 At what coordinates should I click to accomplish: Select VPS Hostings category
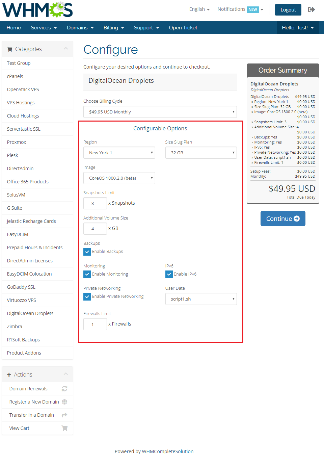pos(37,103)
